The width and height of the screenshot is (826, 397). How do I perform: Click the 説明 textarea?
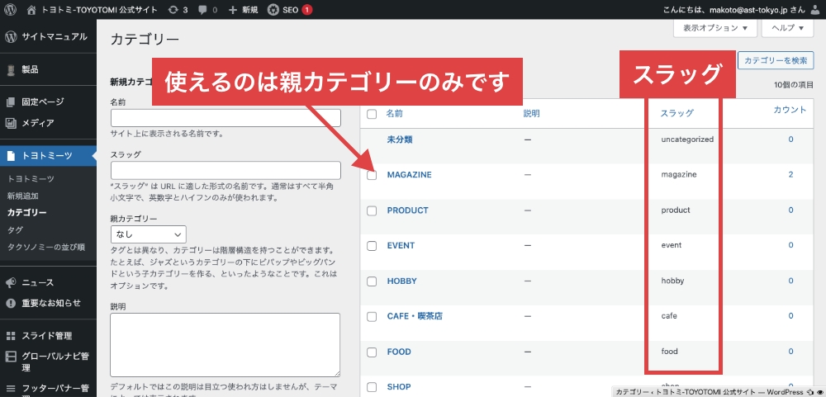[x=225, y=345]
